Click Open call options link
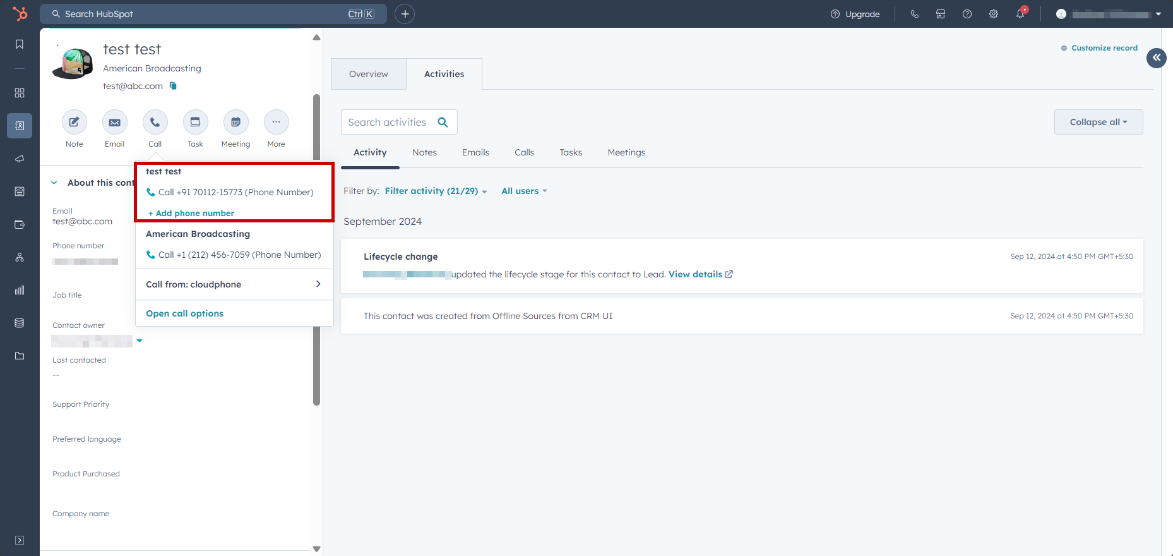The height and width of the screenshot is (556, 1173). 185,313
